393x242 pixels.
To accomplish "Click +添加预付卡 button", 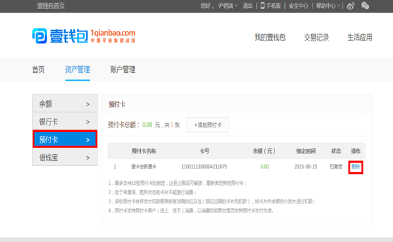I will coord(208,125).
